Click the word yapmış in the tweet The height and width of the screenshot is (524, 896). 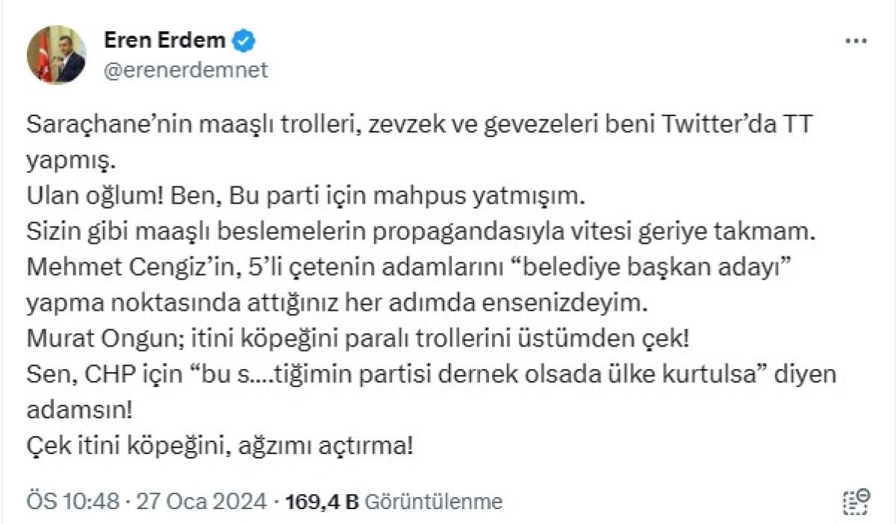coord(69,161)
